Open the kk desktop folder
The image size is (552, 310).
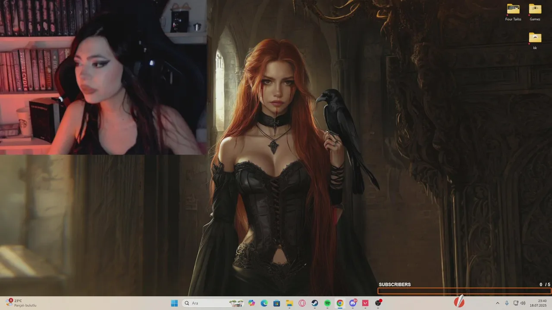[x=535, y=41]
